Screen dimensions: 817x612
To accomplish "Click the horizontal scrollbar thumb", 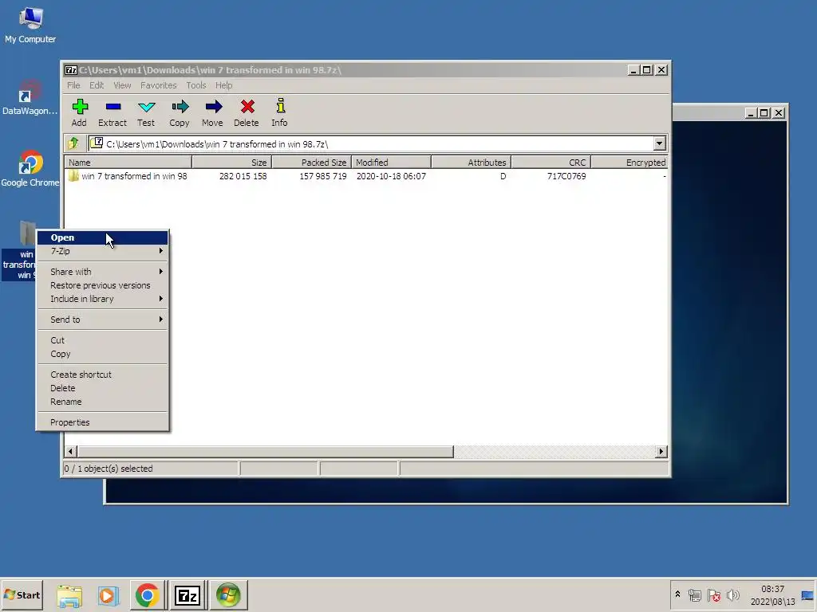I will click(266, 452).
